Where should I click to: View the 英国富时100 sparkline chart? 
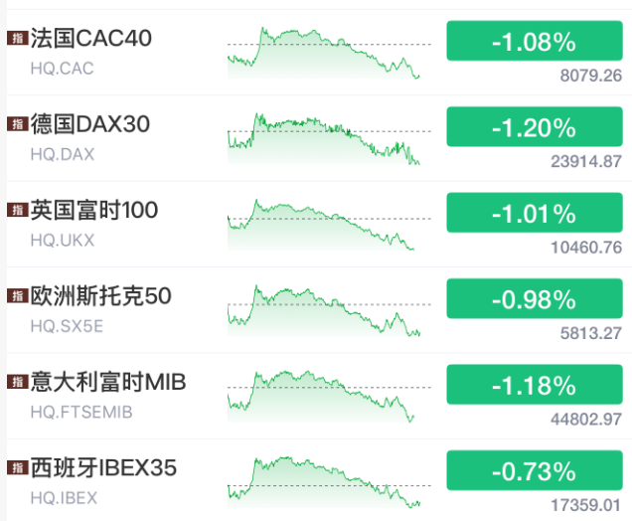328,223
